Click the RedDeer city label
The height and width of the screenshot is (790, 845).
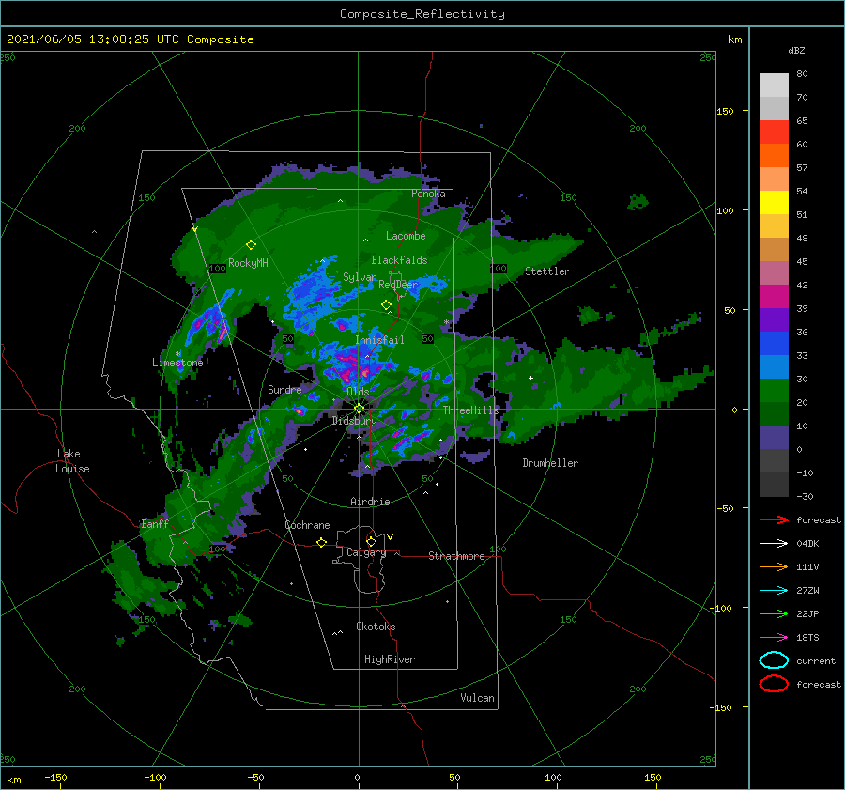[x=398, y=285]
